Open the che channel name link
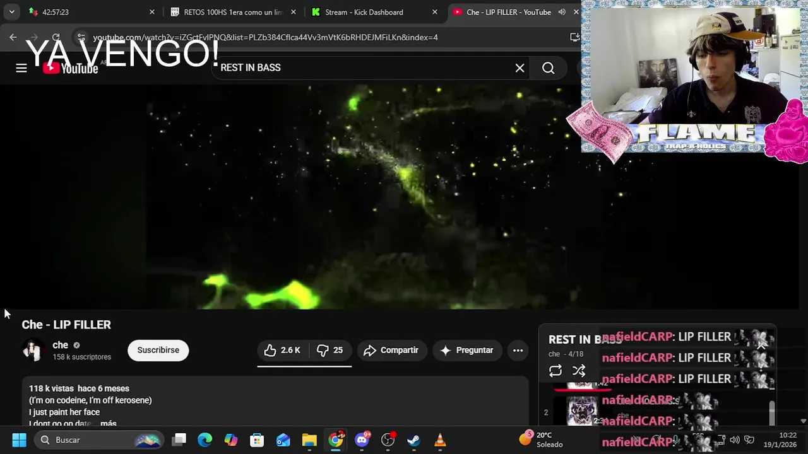Viewport: 808px width, 454px height. 61,345
